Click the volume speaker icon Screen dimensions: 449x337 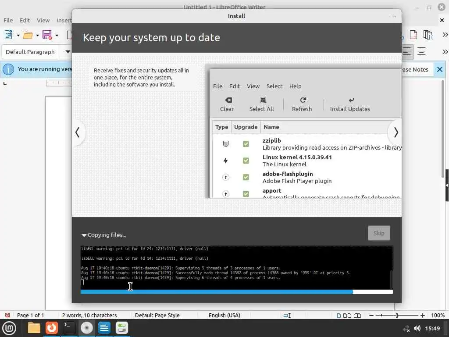417,328
